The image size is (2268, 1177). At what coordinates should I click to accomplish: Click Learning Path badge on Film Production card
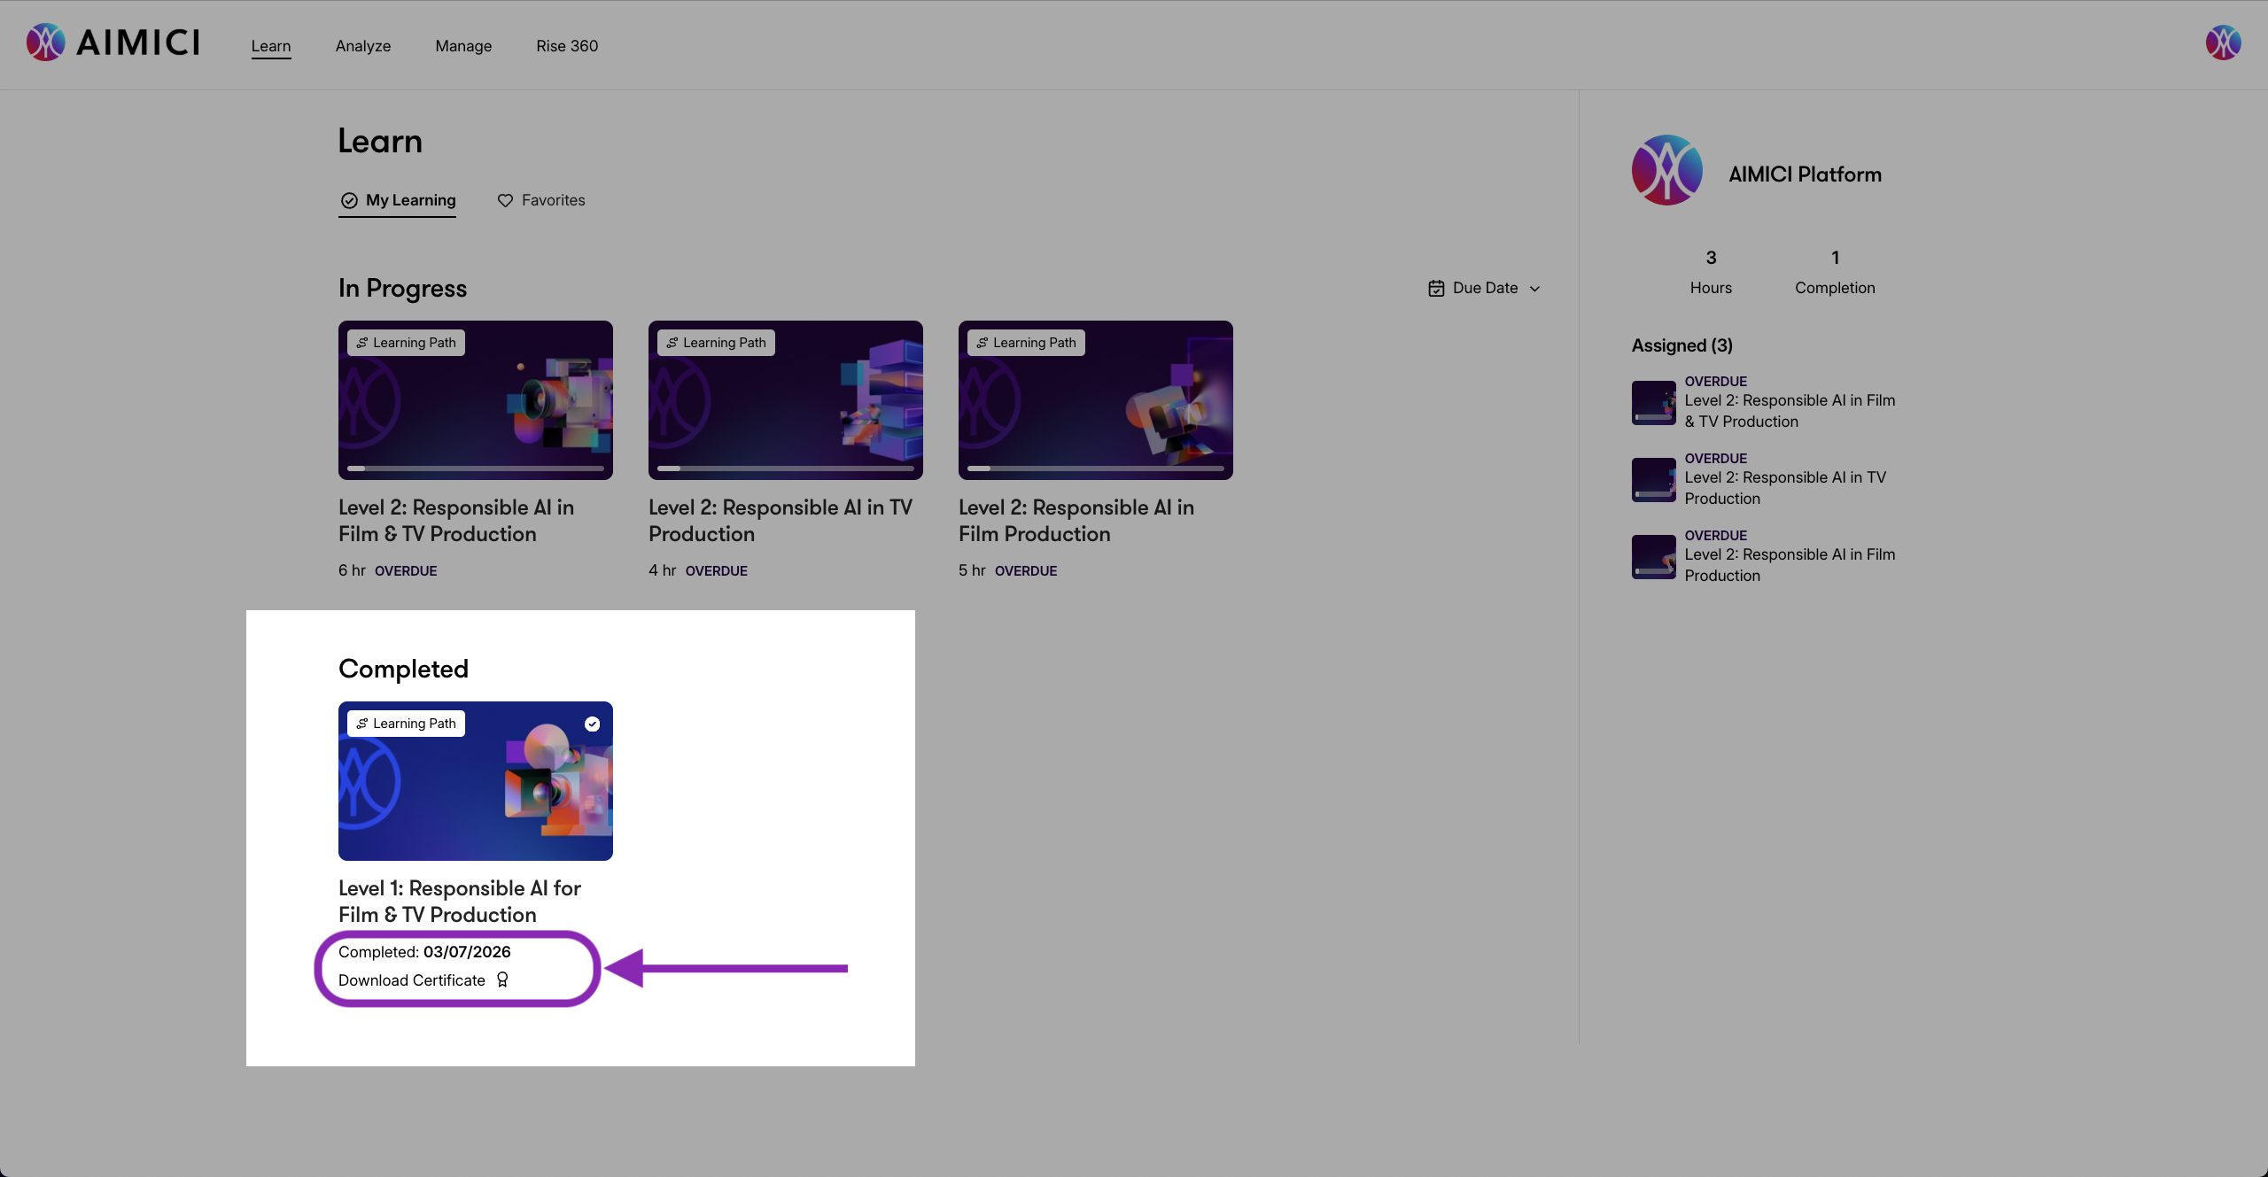click(x=1026, y=343)
